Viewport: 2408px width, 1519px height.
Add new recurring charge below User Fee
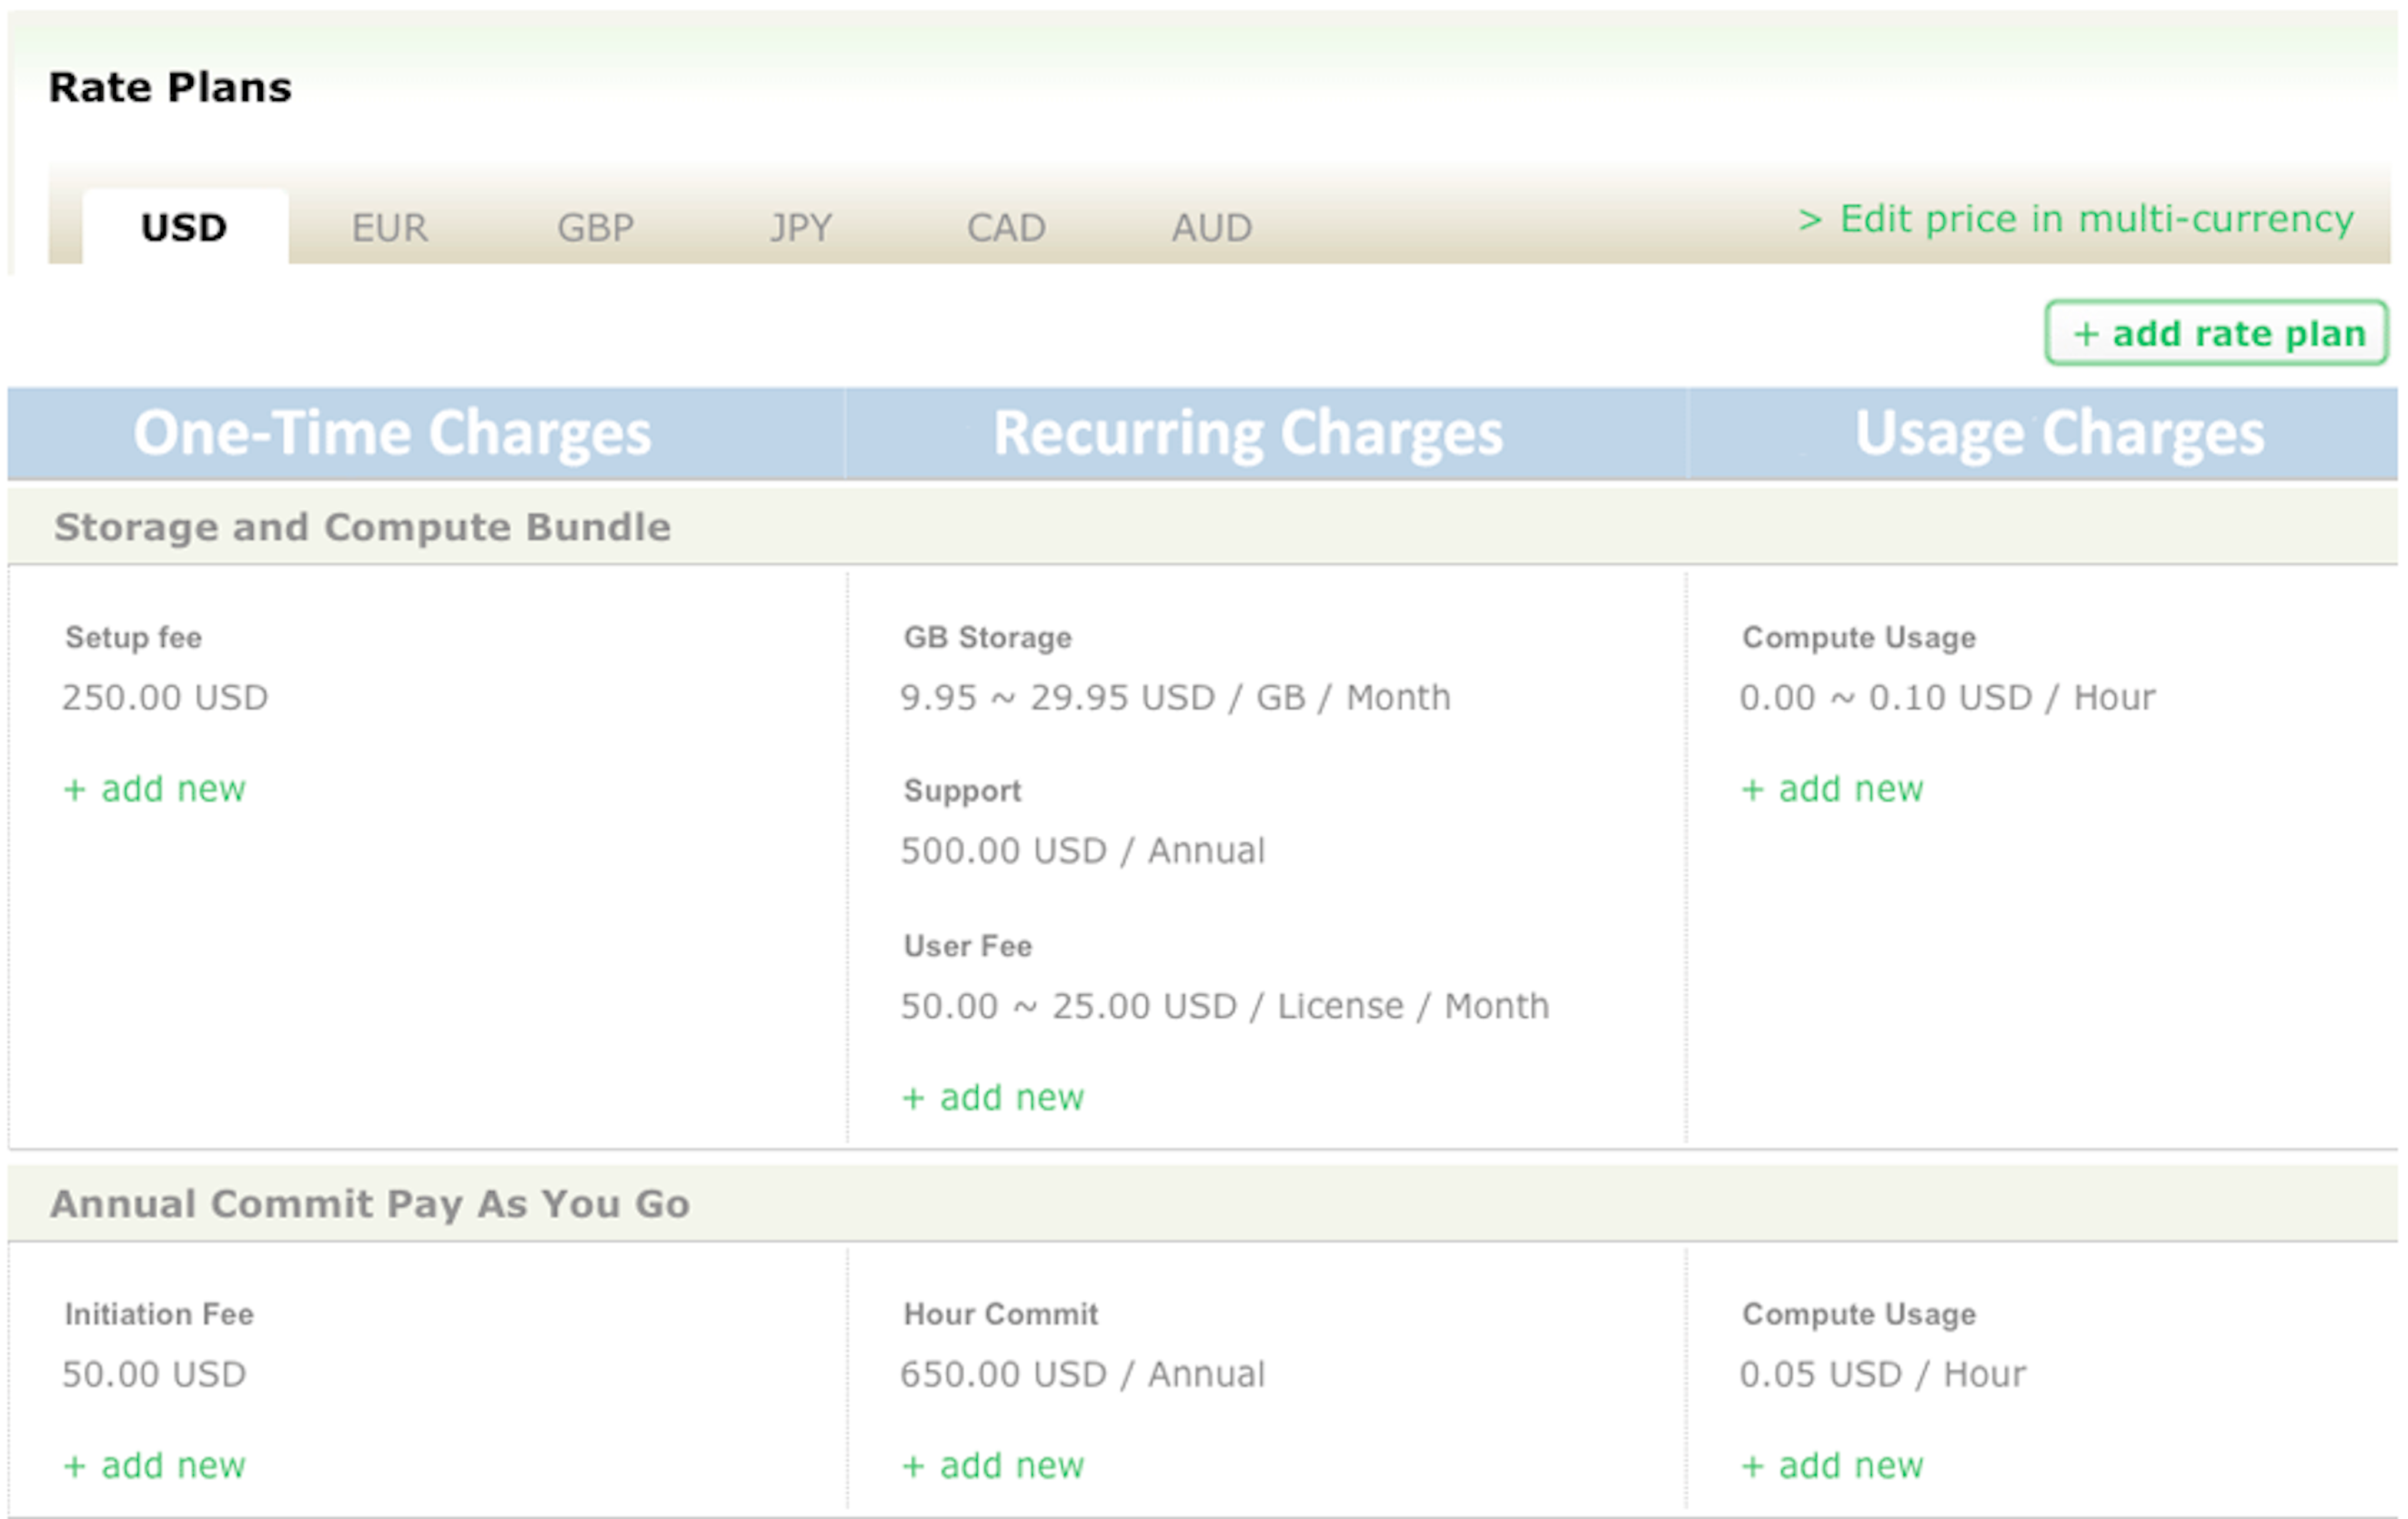tap(993, 1097)
